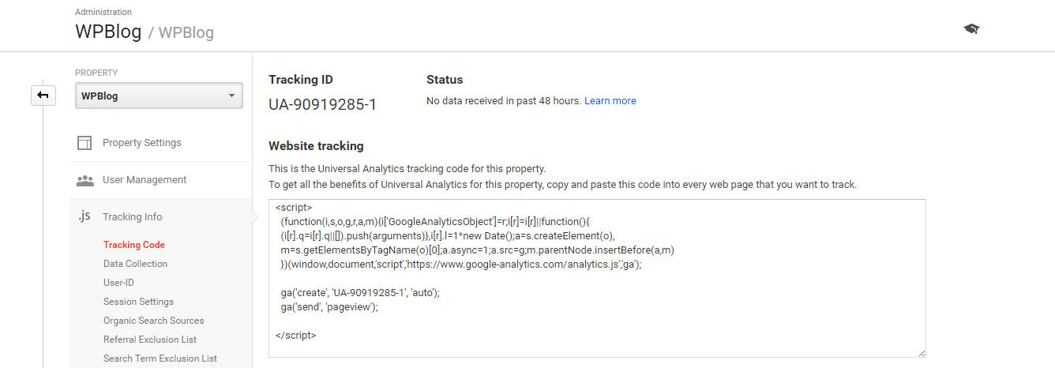Open Referral Exclusion List
This screenshot has height=368, width=1055.
pos(150,340)
